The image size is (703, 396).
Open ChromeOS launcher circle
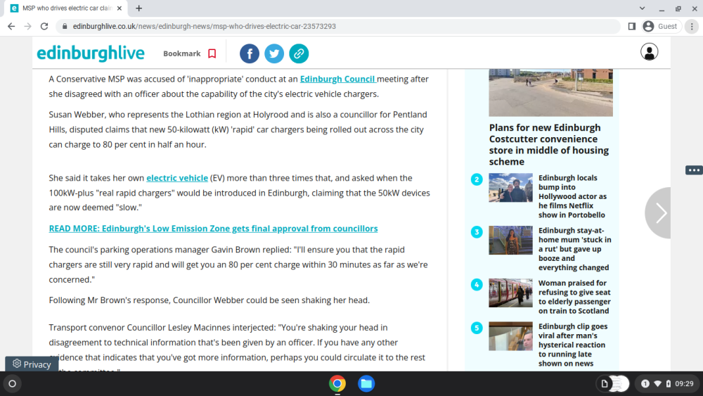coord(13,384)
